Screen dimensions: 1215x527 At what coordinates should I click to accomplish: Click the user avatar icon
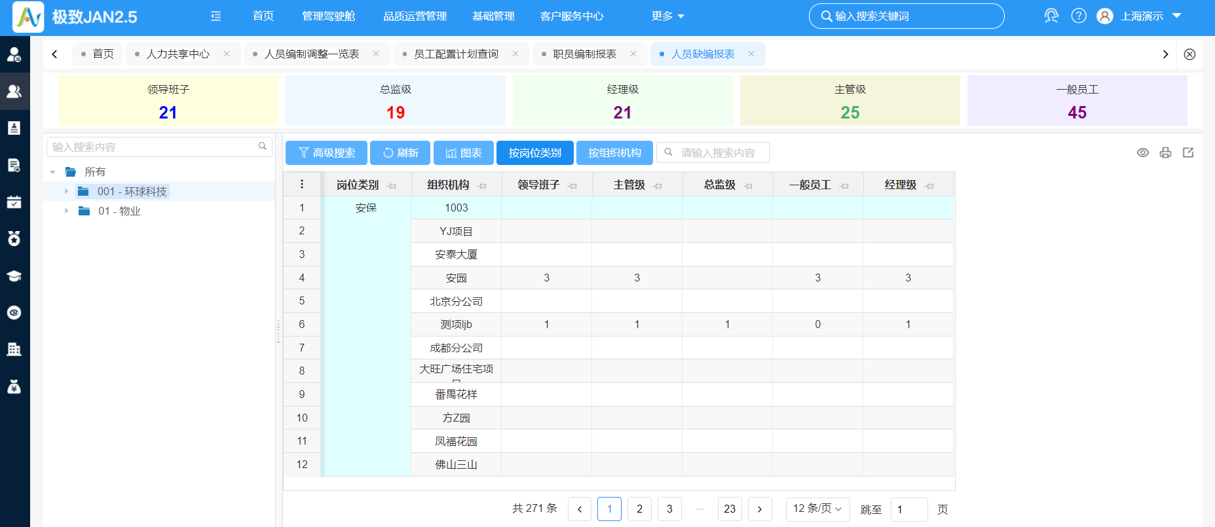tap(1105, 16)
